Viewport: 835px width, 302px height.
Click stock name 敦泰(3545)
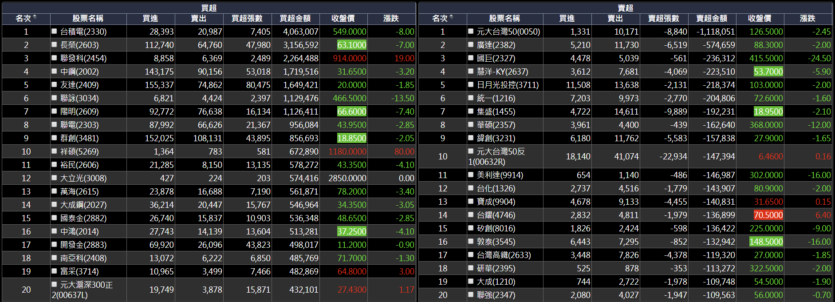click(x=496, y=242)
